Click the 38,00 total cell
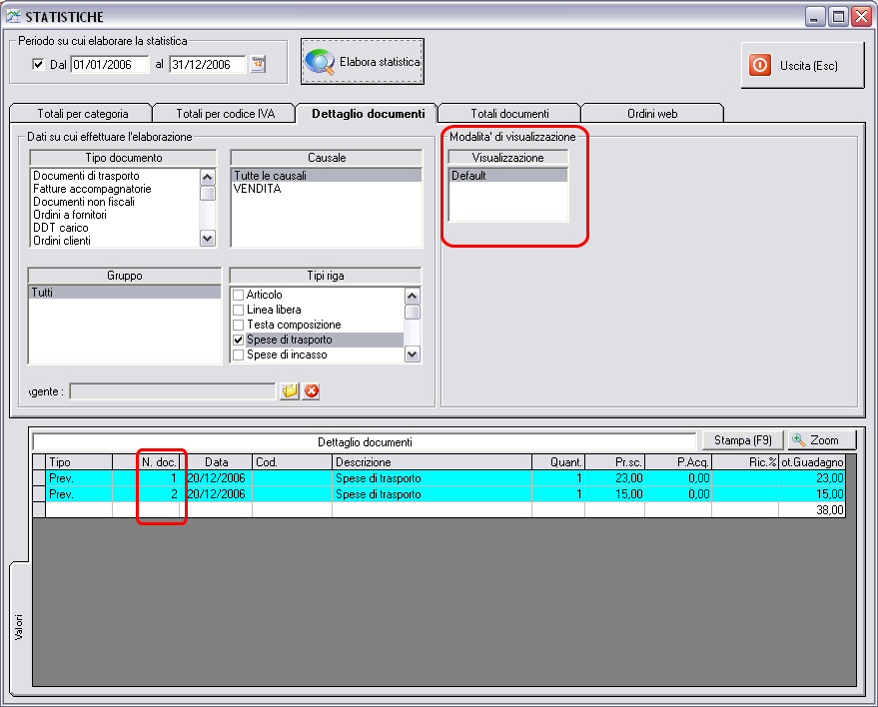The height and width of the screenshot is (707, 878). 811,510
